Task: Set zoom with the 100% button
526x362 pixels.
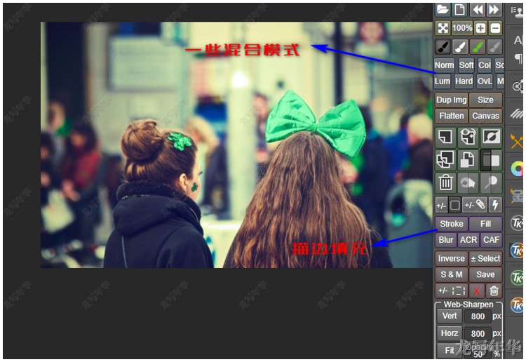Action: [x=462, y=28]
